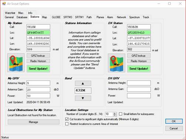Open the SRTM1 tab
Viewport: 186px width, 140px height.
click(x=79, y=17)
